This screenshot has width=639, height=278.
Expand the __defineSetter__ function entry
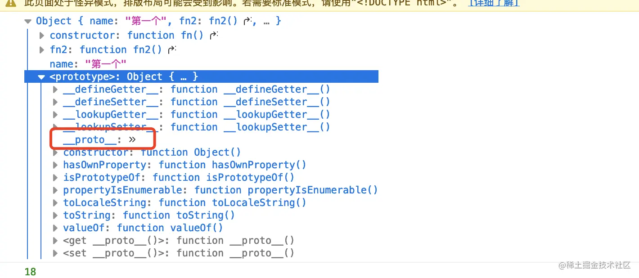click(55, 102)
